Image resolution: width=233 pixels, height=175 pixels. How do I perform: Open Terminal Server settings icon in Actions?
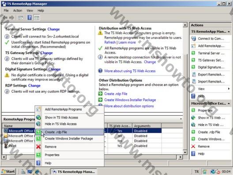(193, 53)
